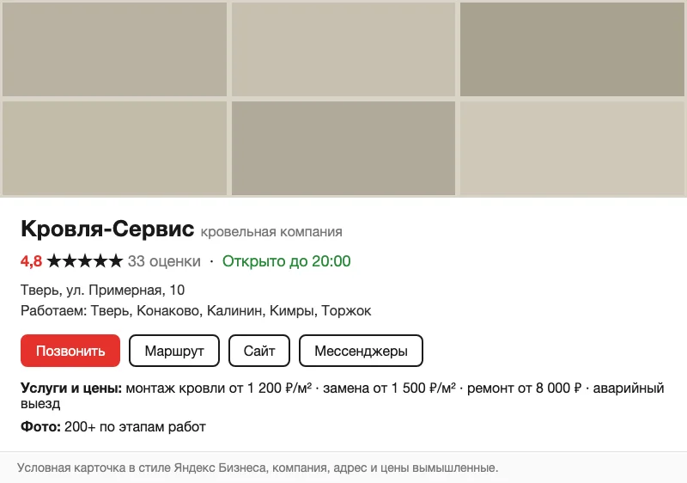Click the Открыто до 20:00 status
This screenshot has width=687, height=483.
click(287, 261)
